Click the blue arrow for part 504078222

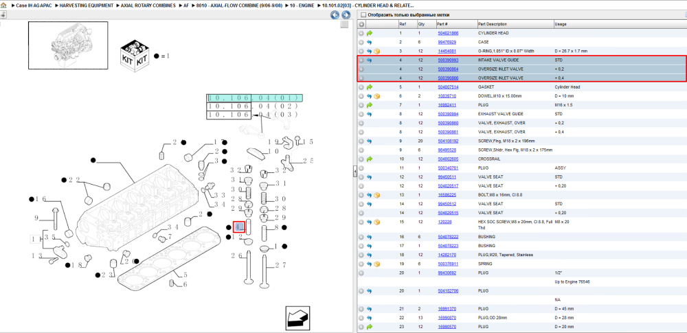coord(370,237)
